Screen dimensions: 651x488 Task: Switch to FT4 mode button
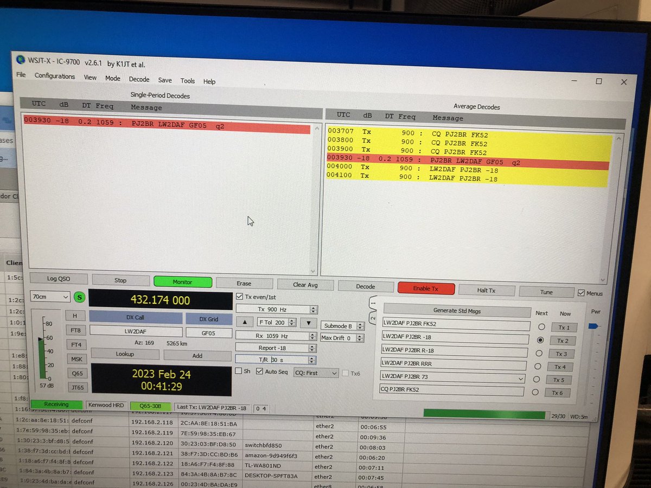pyautogui.click(x=76, y=344)
